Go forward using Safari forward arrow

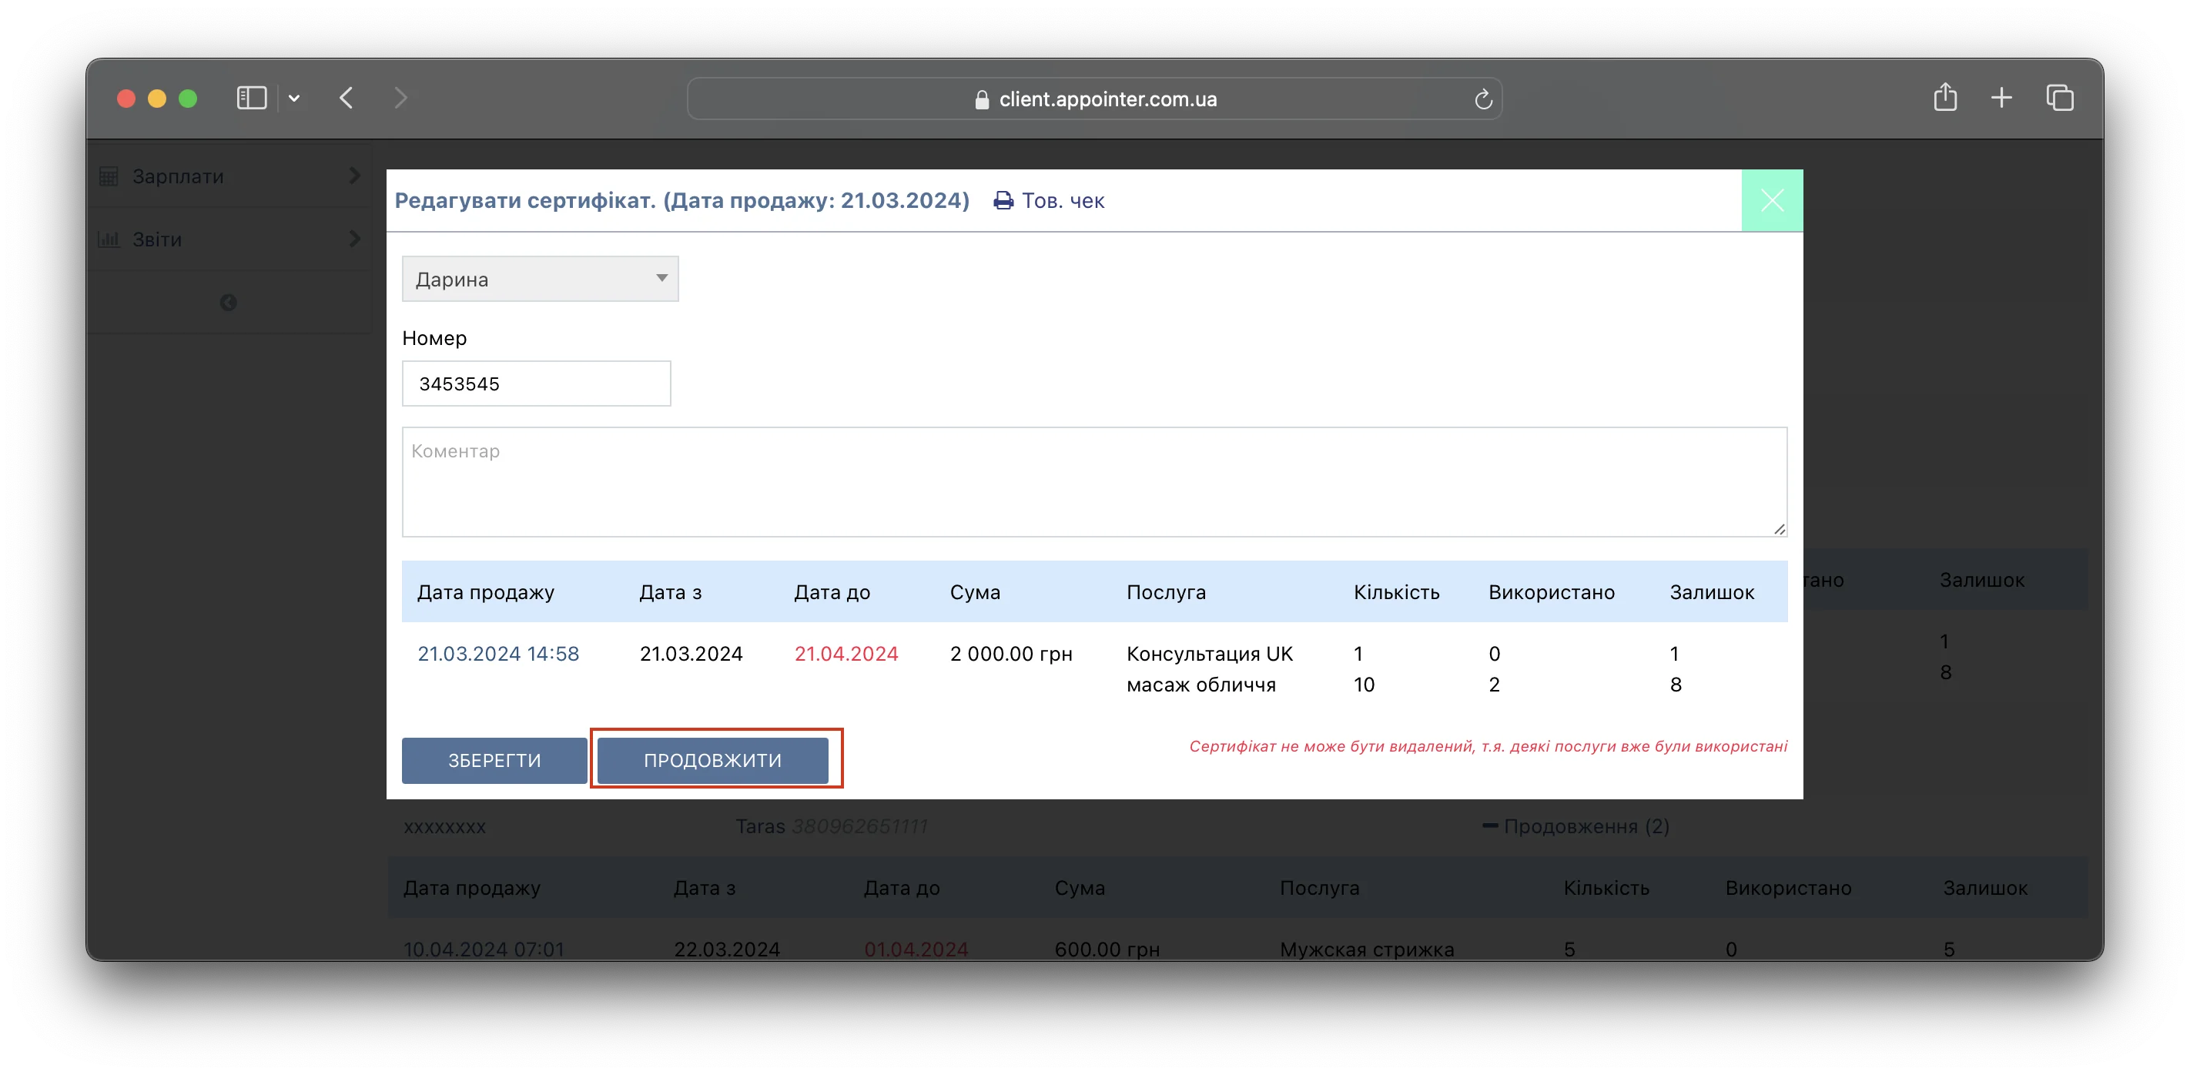400,98
